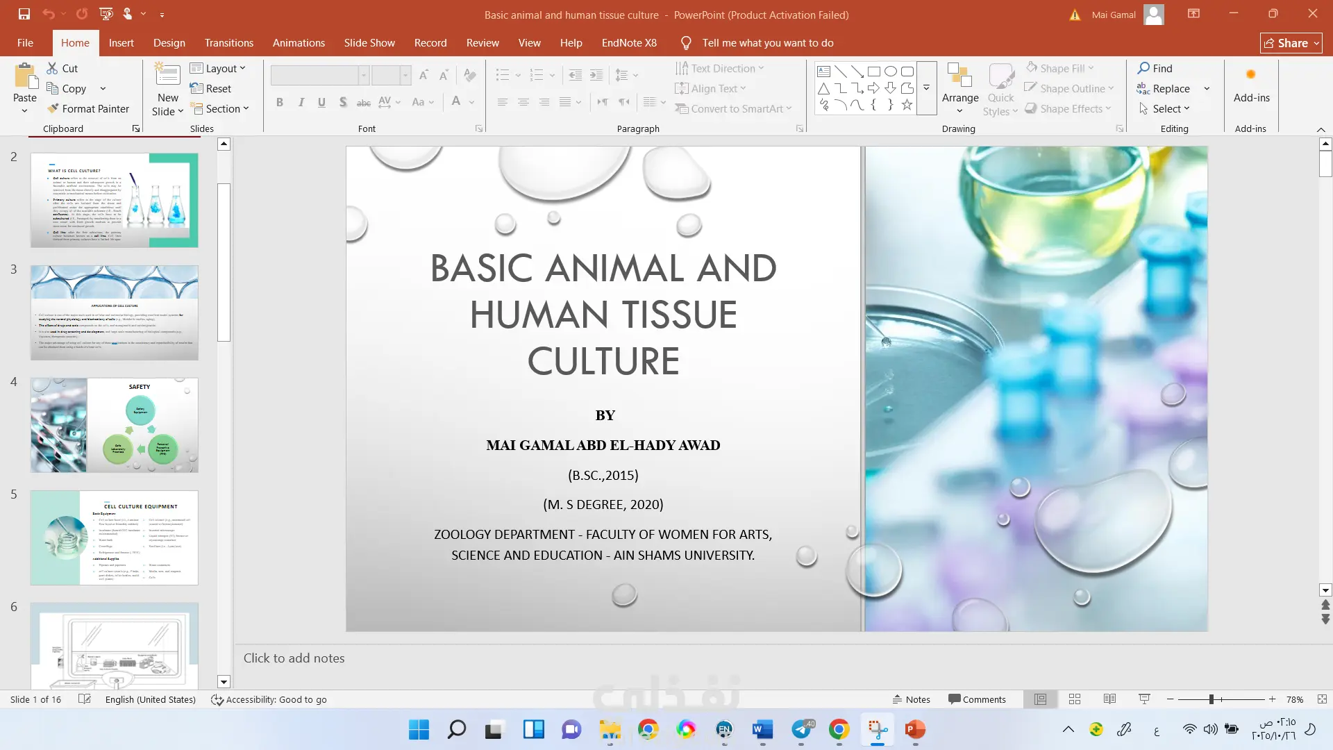Toggle the Comments pane in status bar
Screen dimensions: 1333x750
pyautogui.click(x=977, y=699)
